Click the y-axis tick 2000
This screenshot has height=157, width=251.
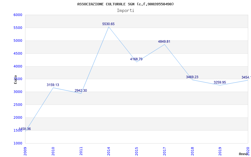point(18,117)
